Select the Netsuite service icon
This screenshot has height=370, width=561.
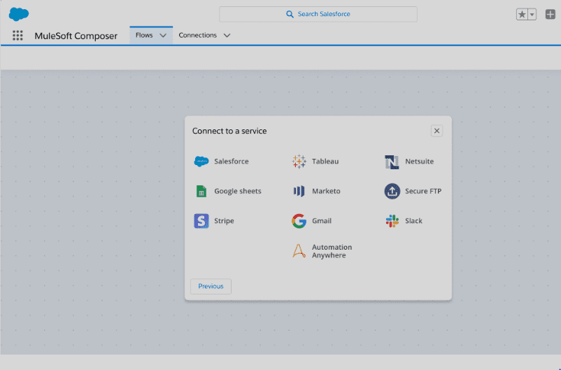pyautogui.click(x=392, y=162)
